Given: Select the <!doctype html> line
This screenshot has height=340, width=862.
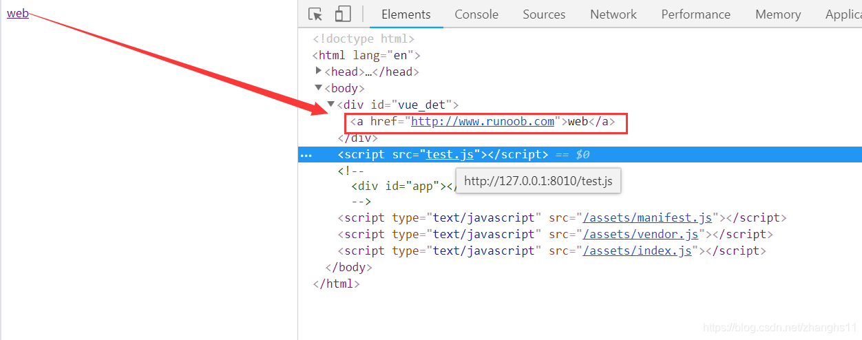Looking at the screenshot, I should 364,39.
